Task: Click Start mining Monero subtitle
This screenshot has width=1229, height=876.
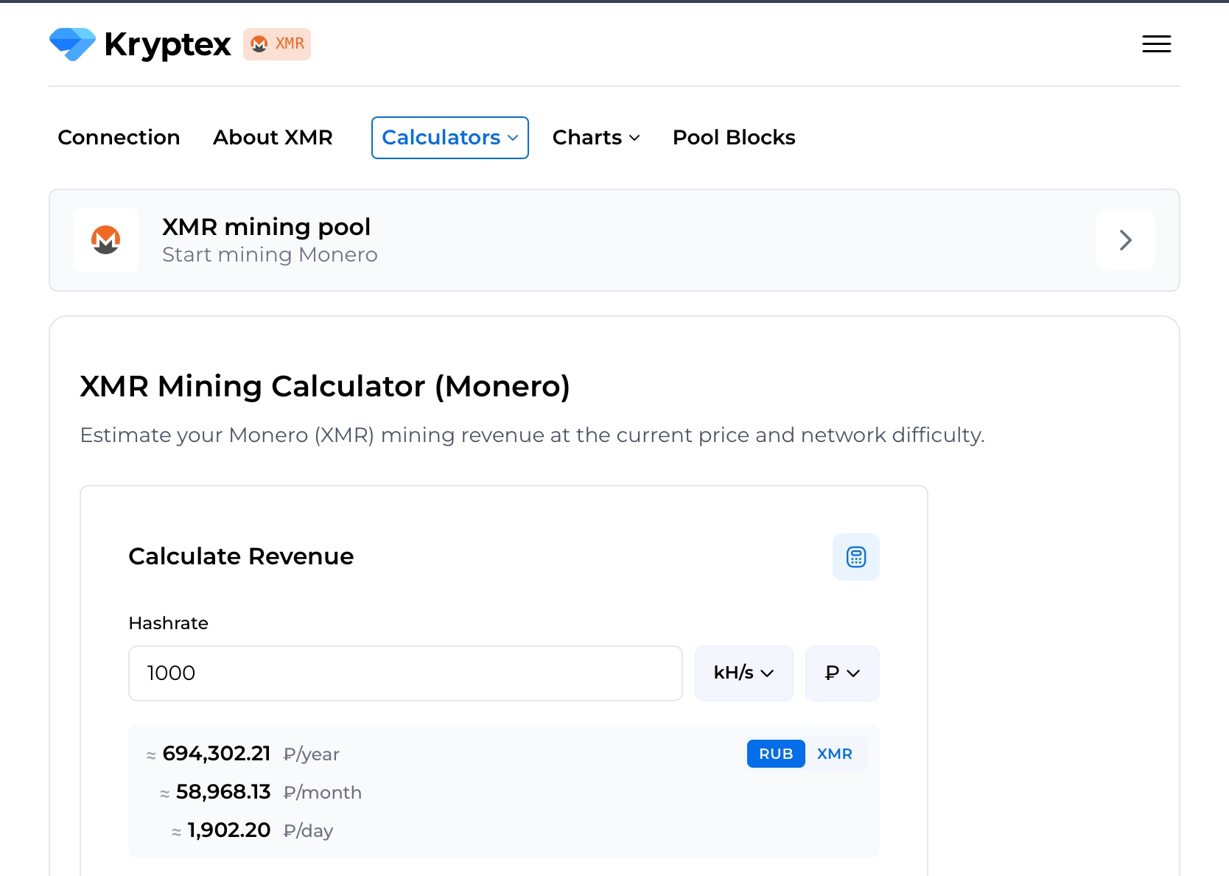Action: pos(270,255)
